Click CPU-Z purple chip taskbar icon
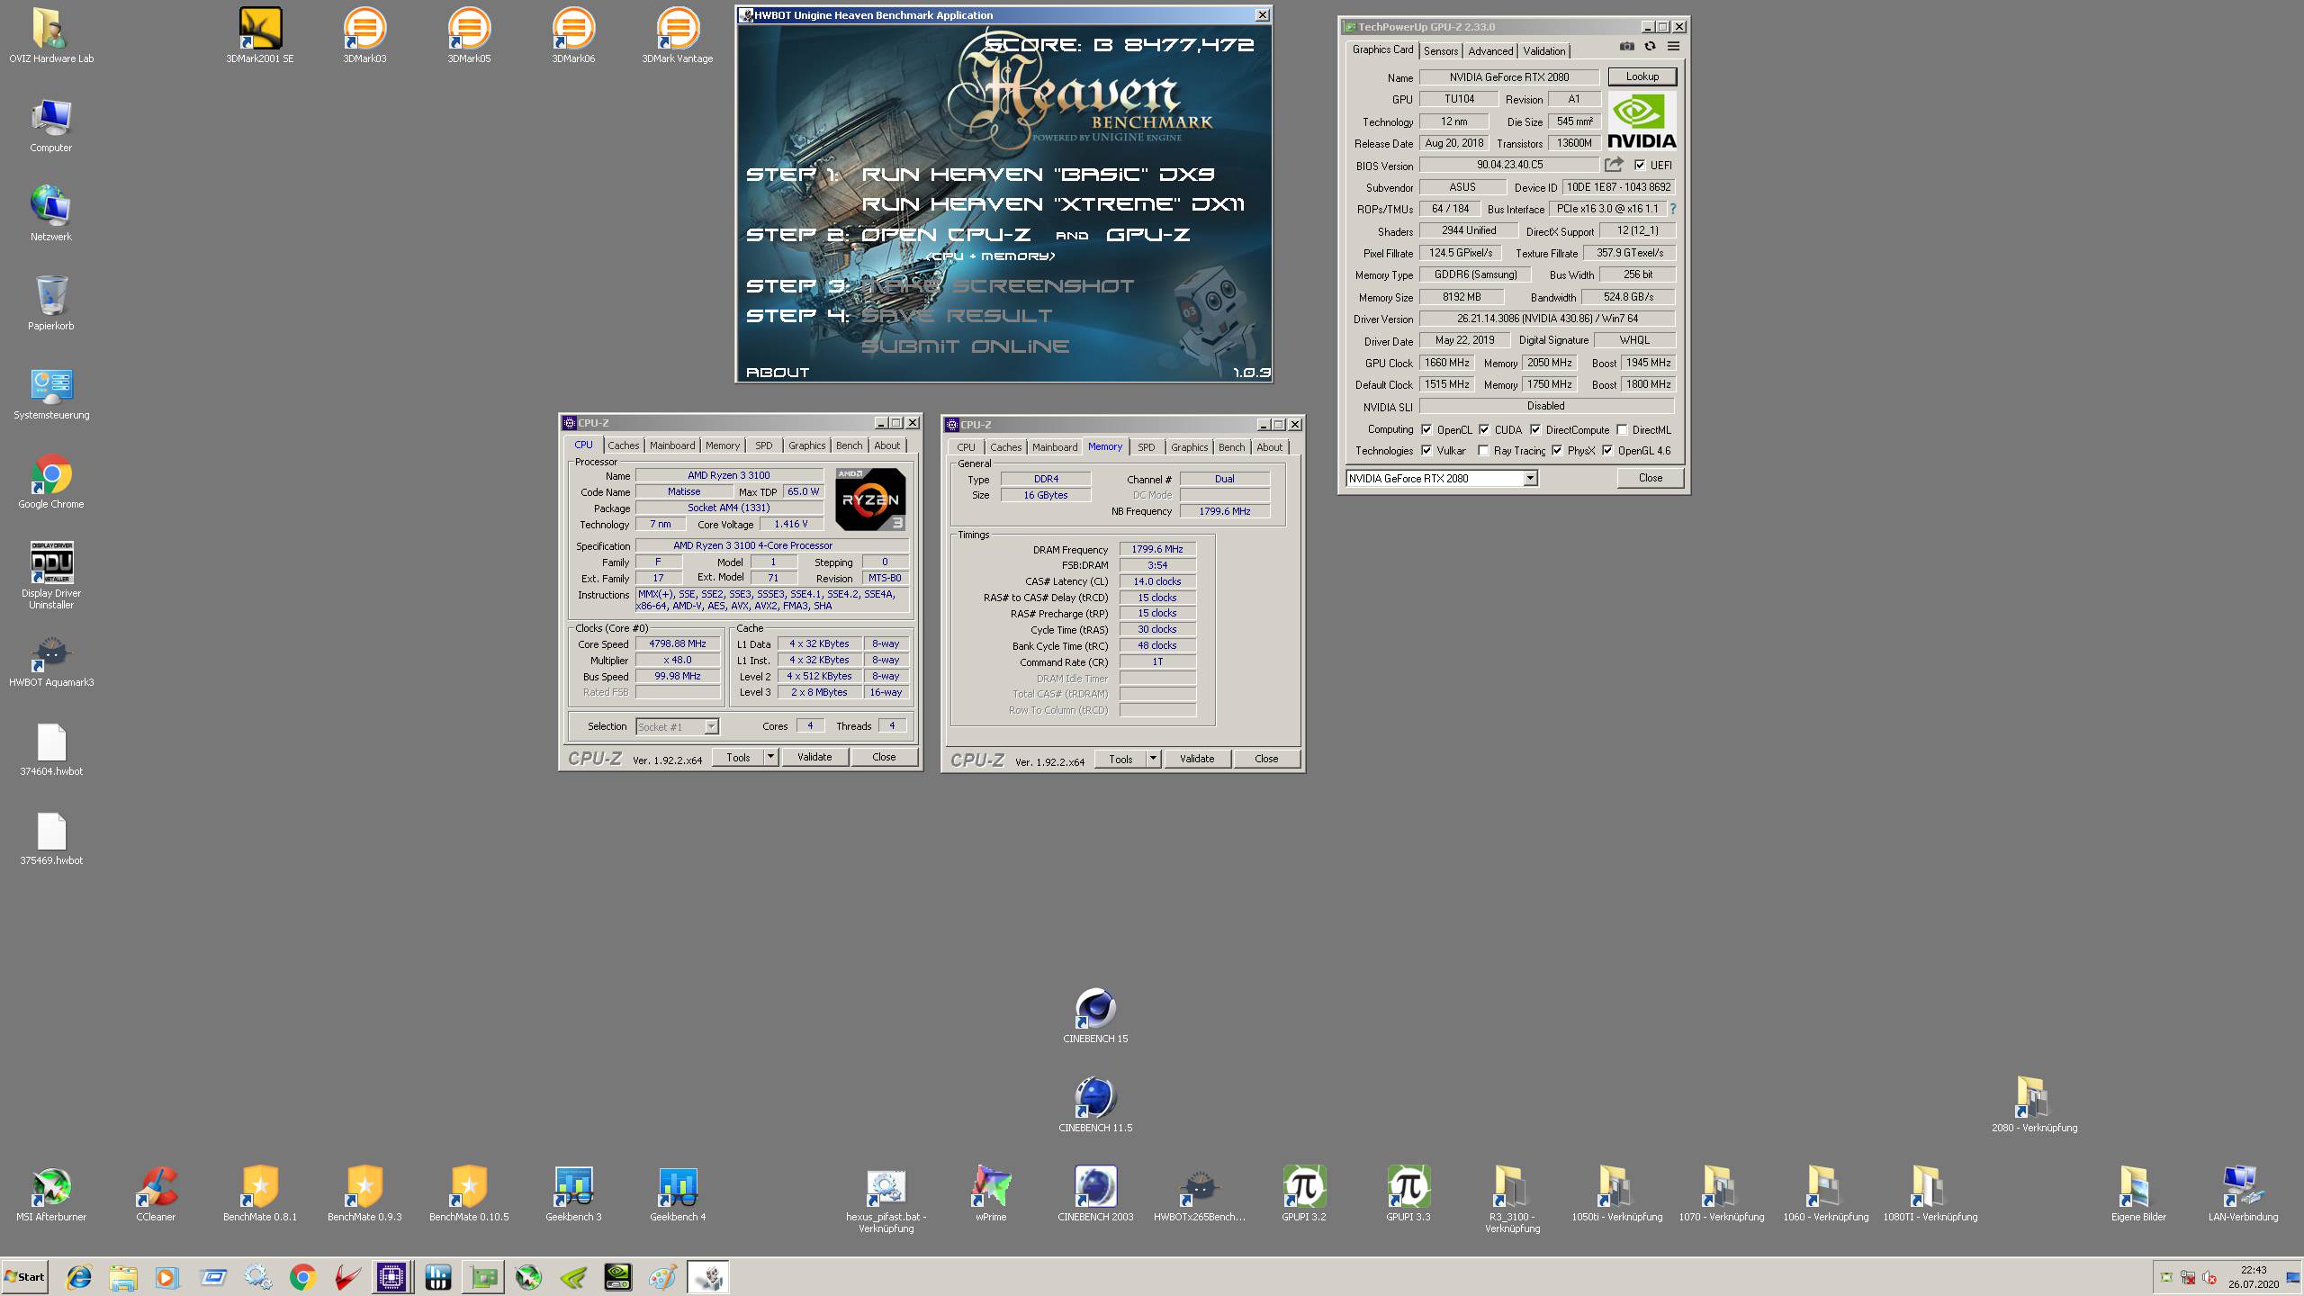Screen dimensions: 2304x1296 [x=391, y=1277]
